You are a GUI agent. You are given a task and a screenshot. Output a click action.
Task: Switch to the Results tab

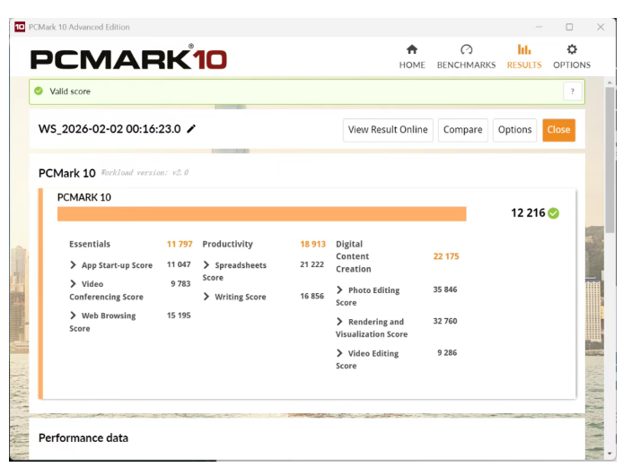[524, 56]
